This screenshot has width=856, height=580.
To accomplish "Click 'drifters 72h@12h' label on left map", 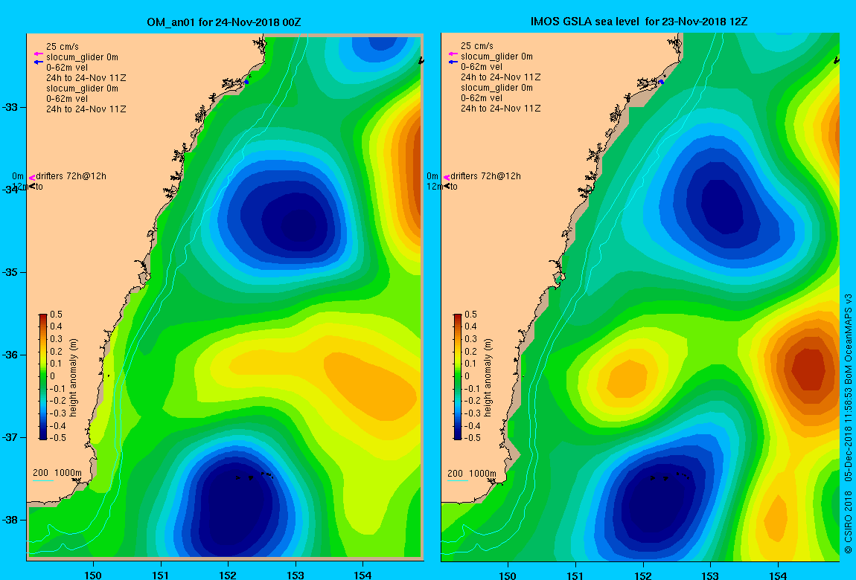I will (x=71, y=176).
